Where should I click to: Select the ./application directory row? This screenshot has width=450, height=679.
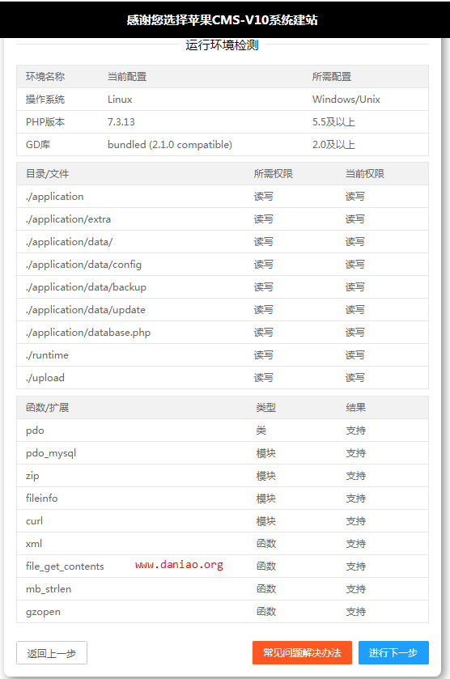click(223, 197)
